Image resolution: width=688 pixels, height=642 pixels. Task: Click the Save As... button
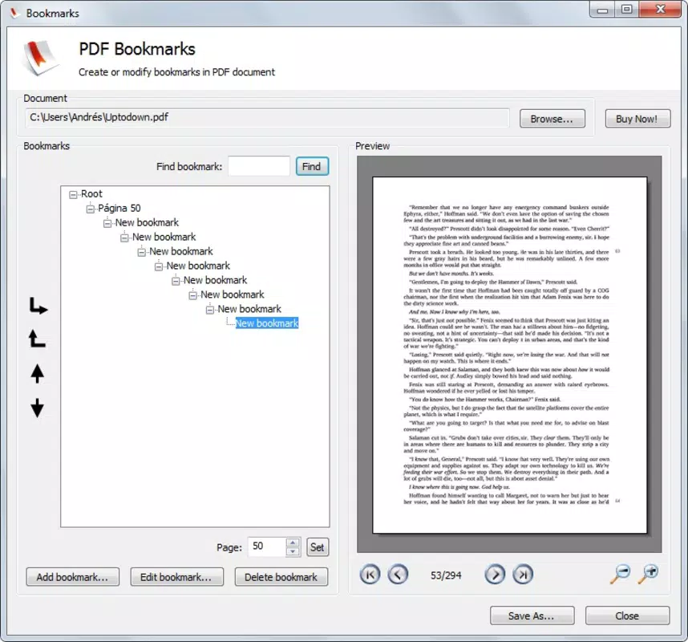[532, 616]
